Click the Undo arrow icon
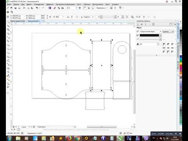 click(x=37, y=8)
